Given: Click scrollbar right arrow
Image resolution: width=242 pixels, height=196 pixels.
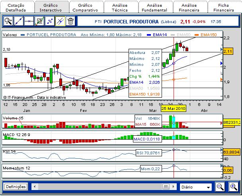Looking at the screenshot, I should click(x=173, y=187).
